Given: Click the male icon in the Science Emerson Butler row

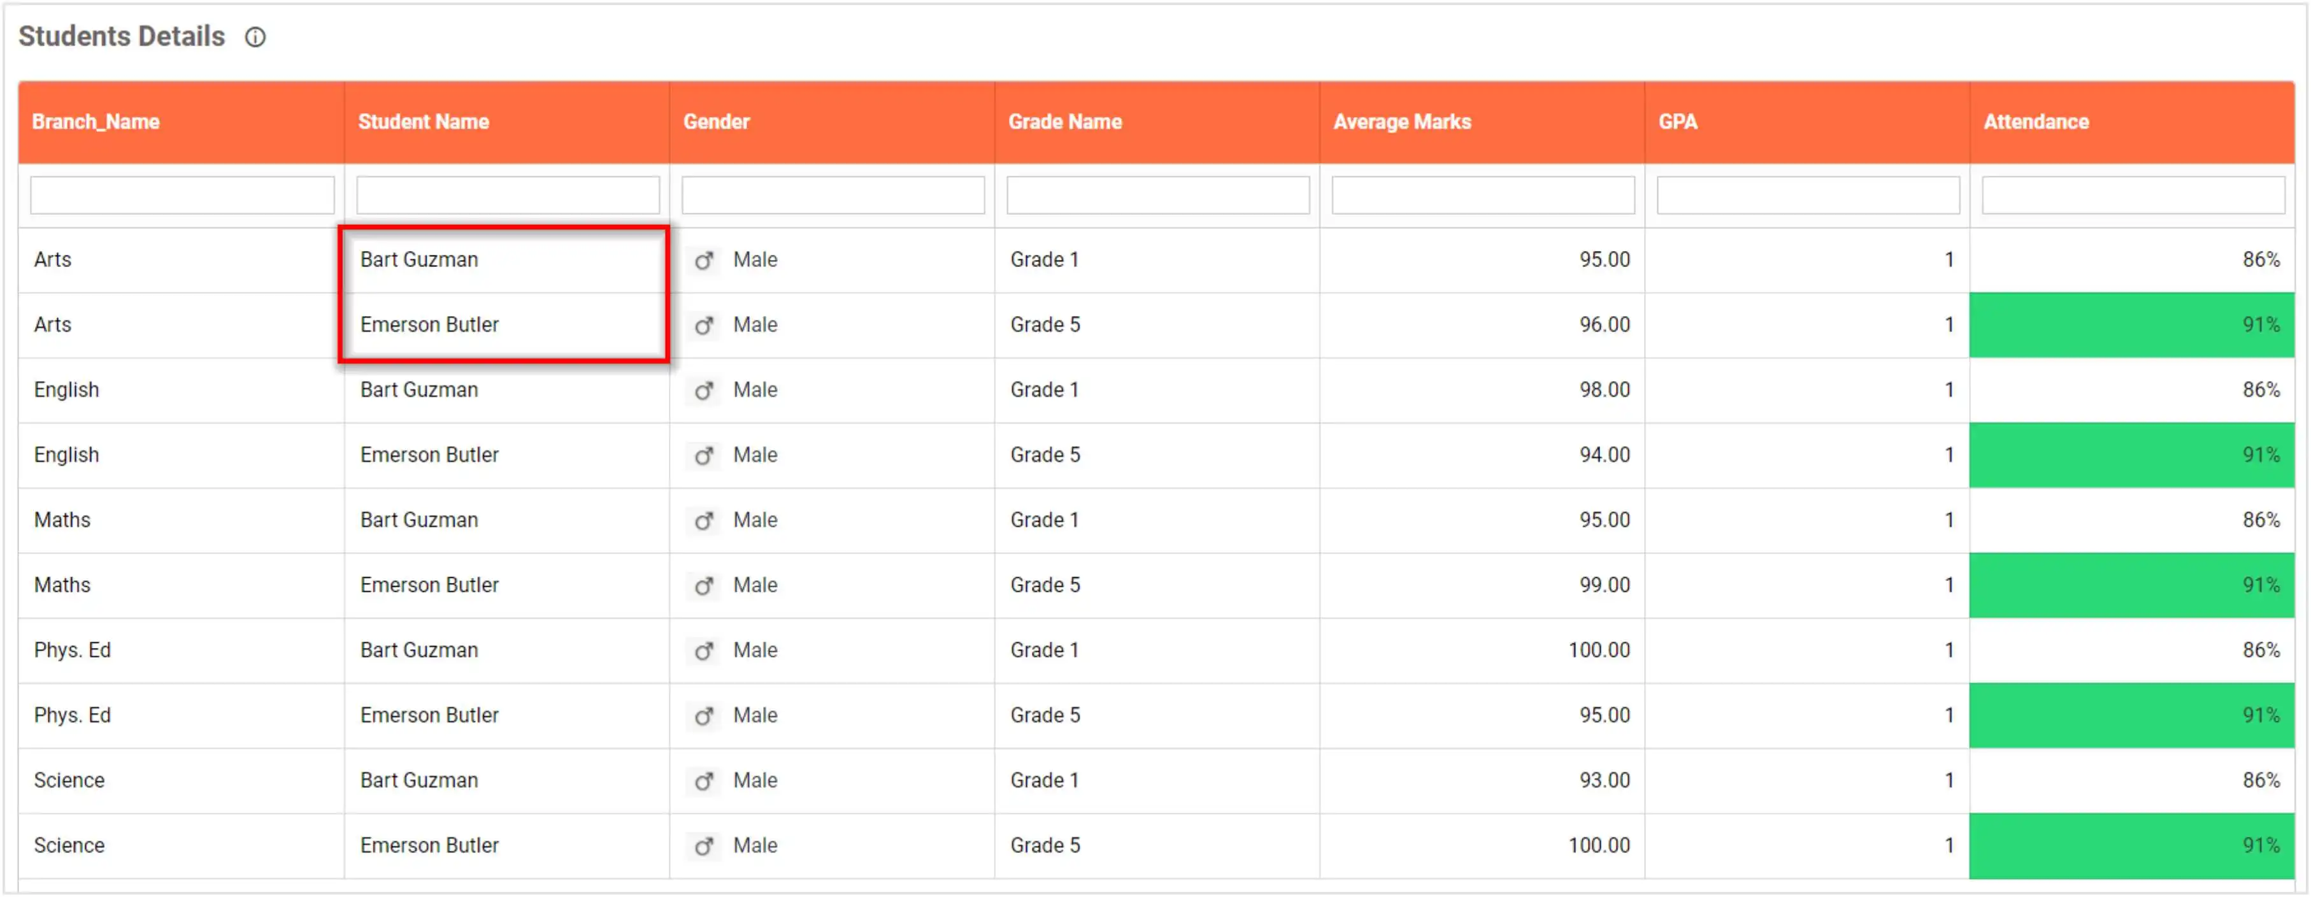Looking at the screenshot, I should tap(705, 845).
